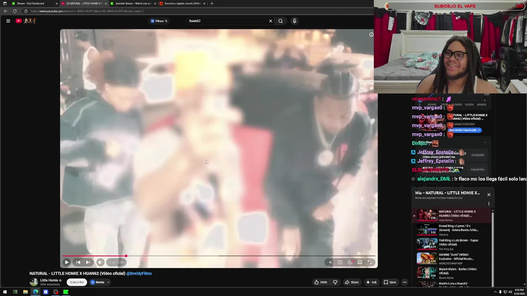Share the video
Screen dimensions: 527x296
352,282
